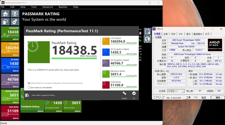This screenshot has height=125, width=225.
Task: Select the 3D Graphics Mark purple icon
Action: click(106, 63)
